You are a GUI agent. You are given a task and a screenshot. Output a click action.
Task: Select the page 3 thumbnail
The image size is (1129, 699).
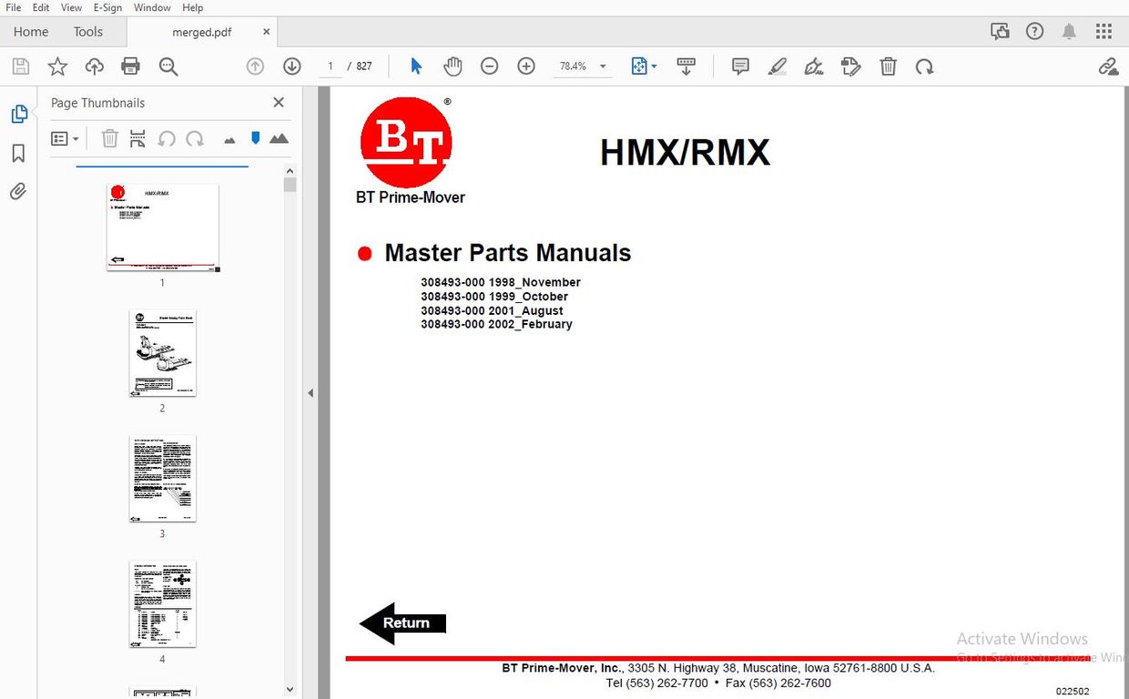[x=162, y=479]
